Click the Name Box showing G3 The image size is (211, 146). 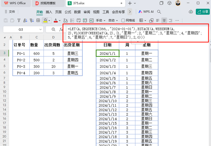pos(21,29)
